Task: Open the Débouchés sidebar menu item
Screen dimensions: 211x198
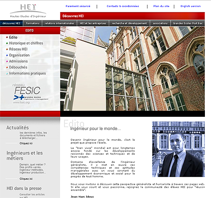Action: (18, 67)
